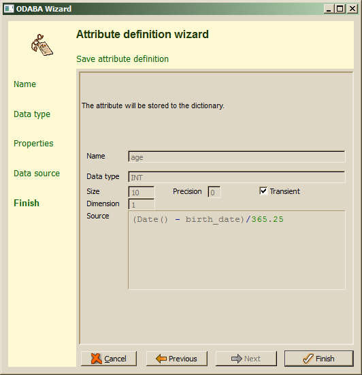This screenshot has width=362, height=375.
Task: Click the Finish checkmark icon
Action: point(308,359)
